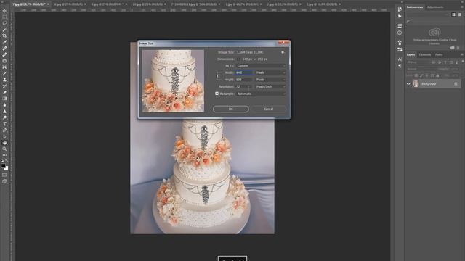Toggle Quick Mask mode icon
The height and width of the screenshot is (261, 465).
(x=4, y=175)
